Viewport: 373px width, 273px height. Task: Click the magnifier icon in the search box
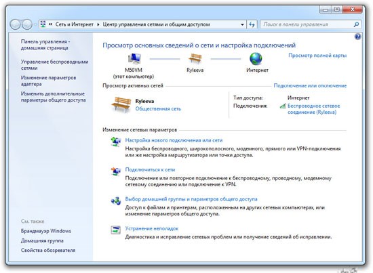pos(356,24)
